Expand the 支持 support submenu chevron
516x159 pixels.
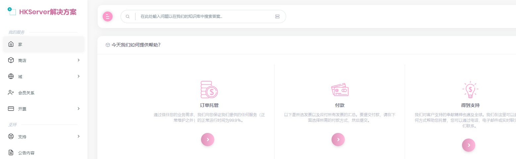pyautogui.click(x=78, y=136)
